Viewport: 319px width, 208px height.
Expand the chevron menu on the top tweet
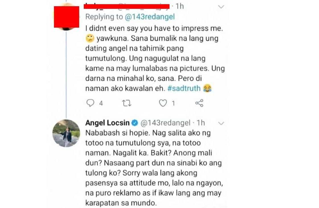[x=221, y=7]
